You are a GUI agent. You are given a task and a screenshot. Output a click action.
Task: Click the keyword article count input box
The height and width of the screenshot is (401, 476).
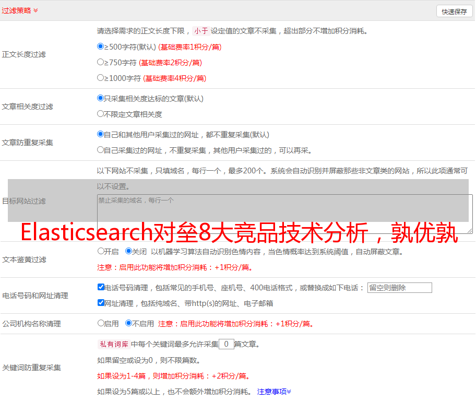point(226,344)
